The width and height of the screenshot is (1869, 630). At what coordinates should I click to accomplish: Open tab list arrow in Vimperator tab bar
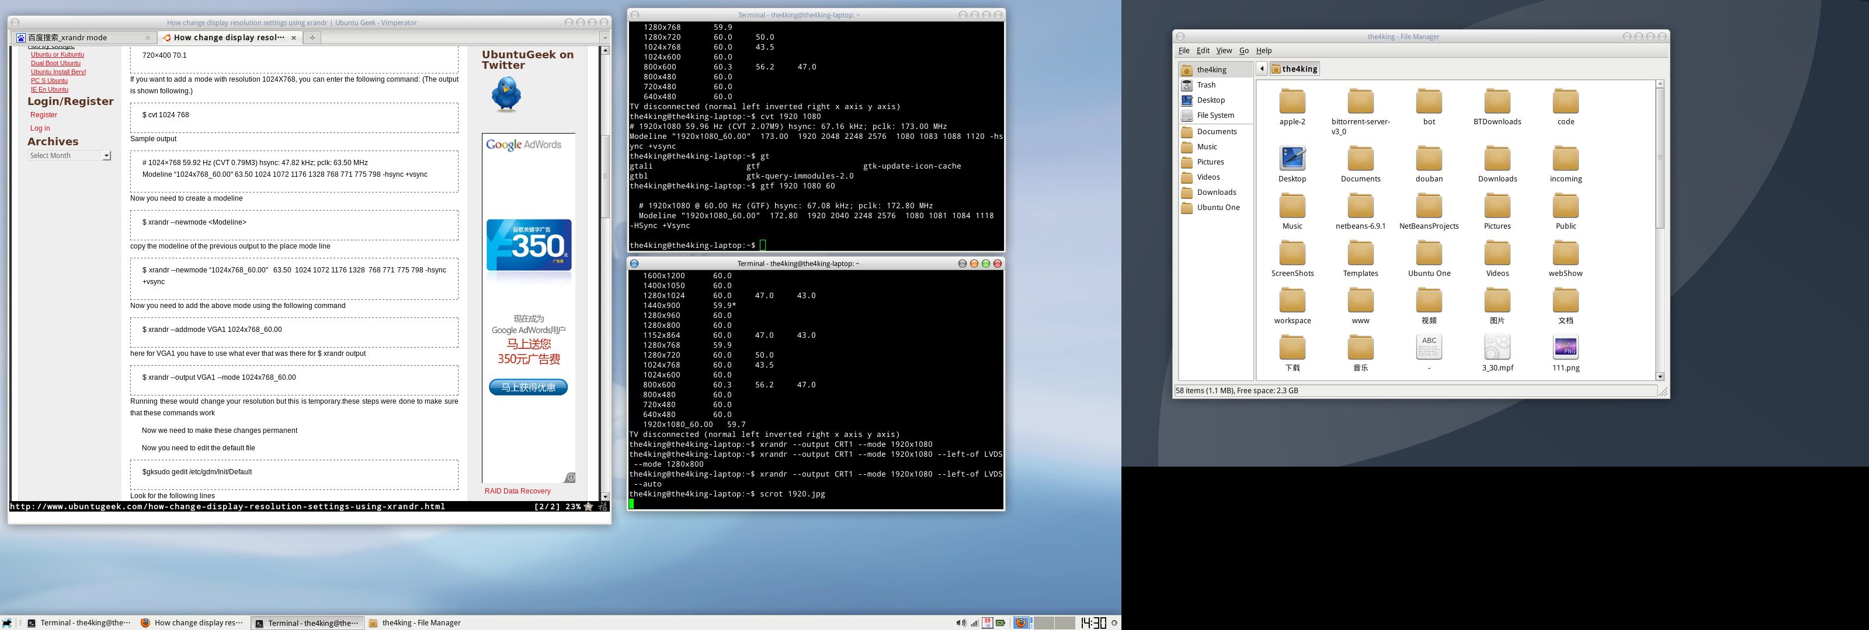point(605,38)
